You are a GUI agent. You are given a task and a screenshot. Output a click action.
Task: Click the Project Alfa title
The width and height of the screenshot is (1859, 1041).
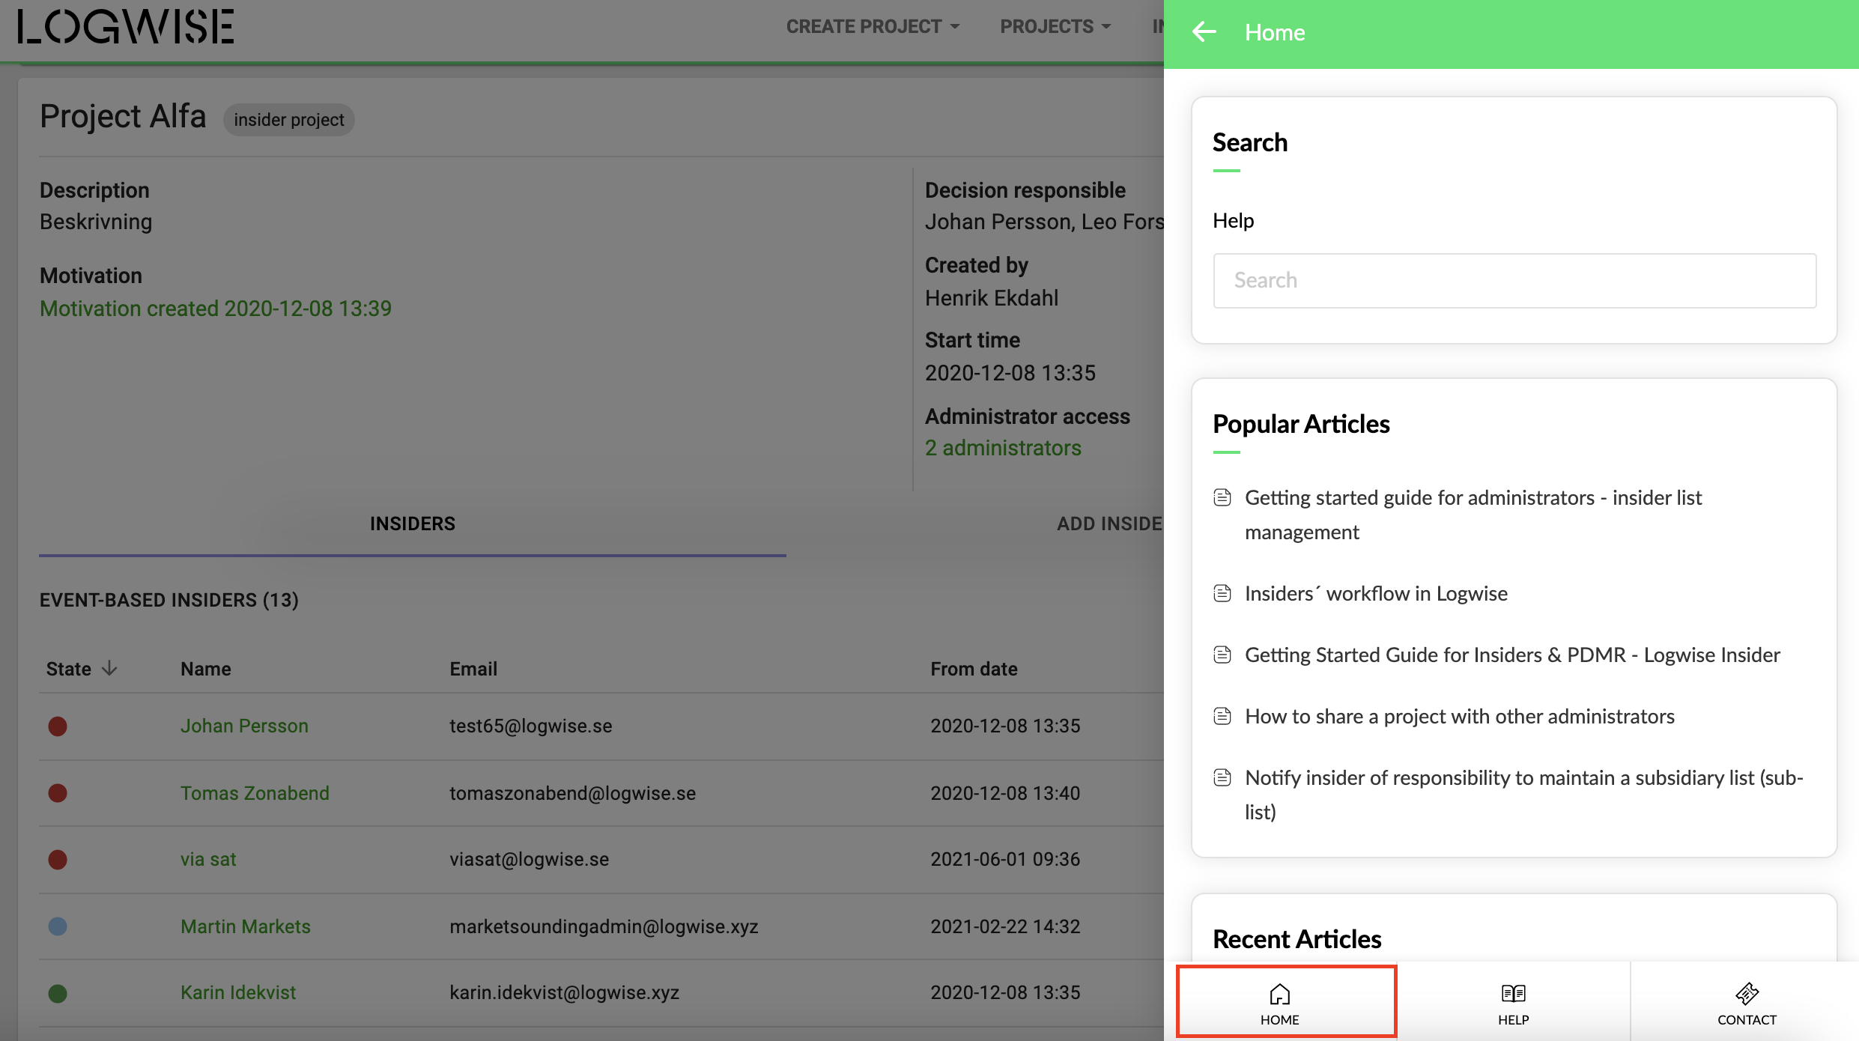(x=123, y=117)
